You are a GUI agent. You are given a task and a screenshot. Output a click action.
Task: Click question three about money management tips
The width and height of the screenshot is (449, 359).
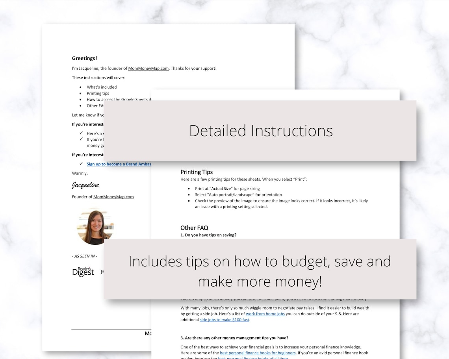coord(234,338)
